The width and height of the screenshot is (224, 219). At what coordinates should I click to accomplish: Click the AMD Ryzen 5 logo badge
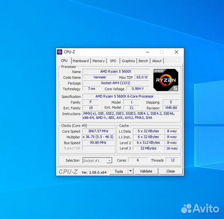(166, 80)
